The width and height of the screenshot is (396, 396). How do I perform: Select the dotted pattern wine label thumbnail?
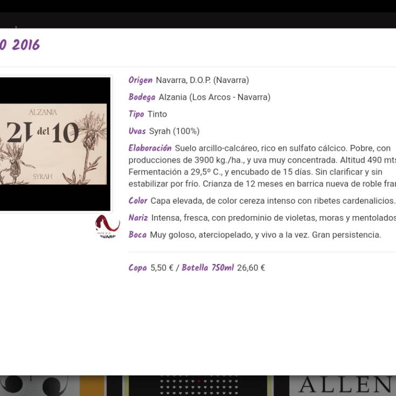[198, 386]
